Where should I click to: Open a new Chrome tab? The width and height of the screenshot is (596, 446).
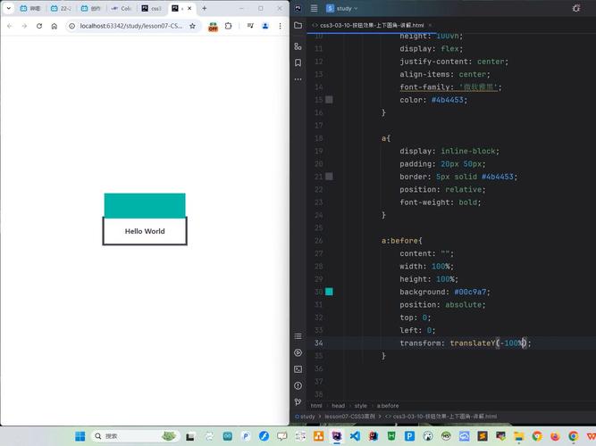pyautogui.click(x=204, y=8)
